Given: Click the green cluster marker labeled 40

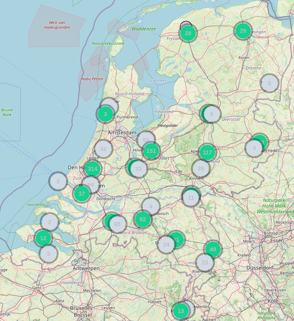Looking at the screenshot, I should pyautogui.click(x=213, y=249).
